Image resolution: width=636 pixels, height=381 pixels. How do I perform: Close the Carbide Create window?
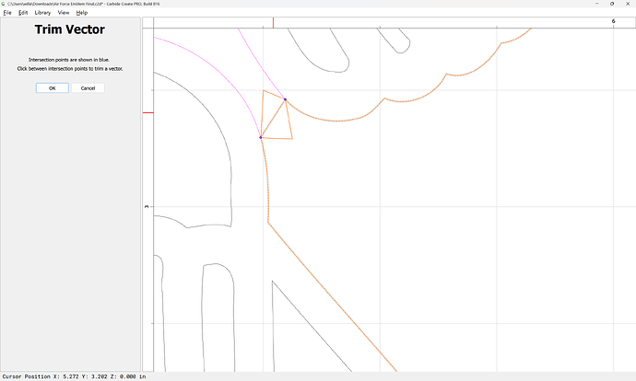coord(628,4)
